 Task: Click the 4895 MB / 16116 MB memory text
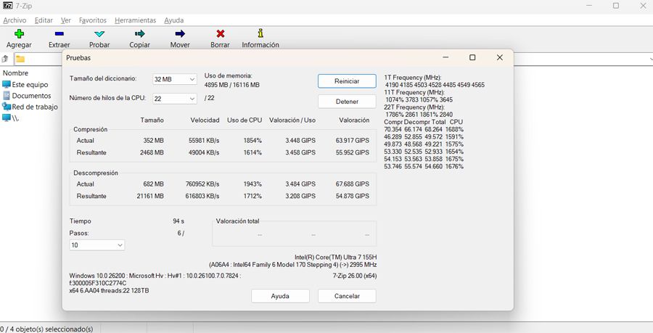tap(232, 85)
